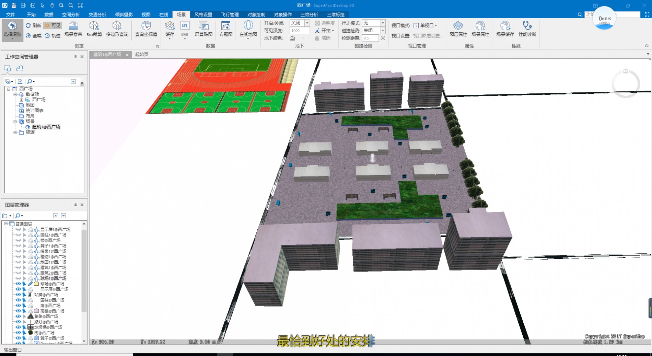Open the 输出窗口 panel
The height and width of the screenshot is (356, 652).
[13, 350]
